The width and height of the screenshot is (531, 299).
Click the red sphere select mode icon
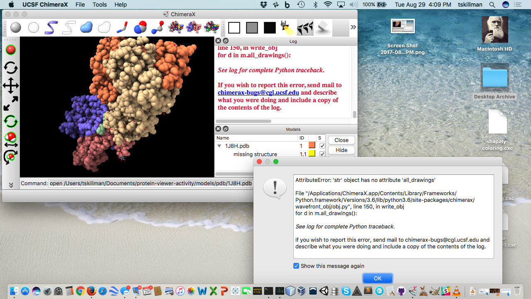point(11,50)
